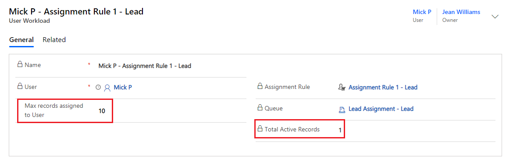Click the lock icon beside Name
Viewport: 506px width, 159px height.
click(20, 64)
